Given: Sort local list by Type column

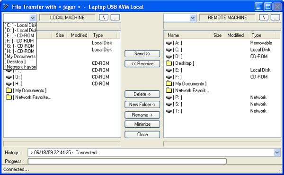Looking at the screenshot, I should [x=103, y=35].
